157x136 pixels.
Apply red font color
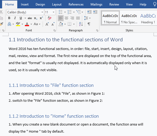tap(27, 24)
